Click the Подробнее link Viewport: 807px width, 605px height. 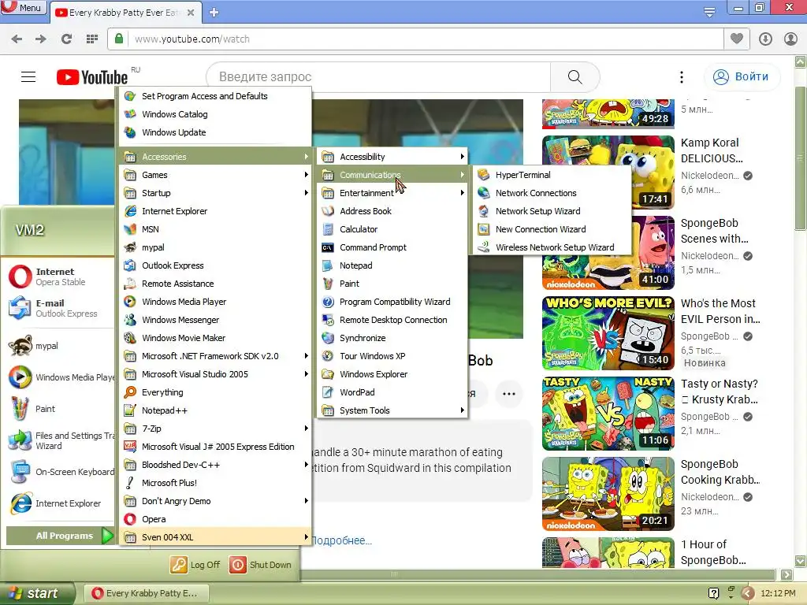tap(342, 540)
